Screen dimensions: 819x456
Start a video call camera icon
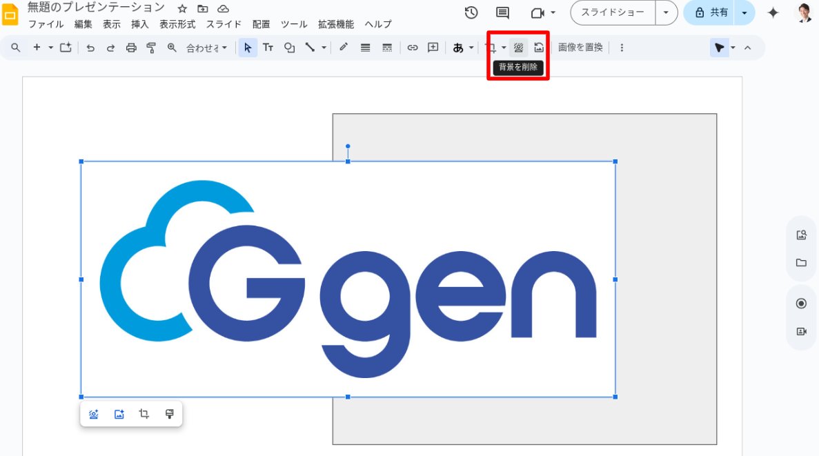537,13
